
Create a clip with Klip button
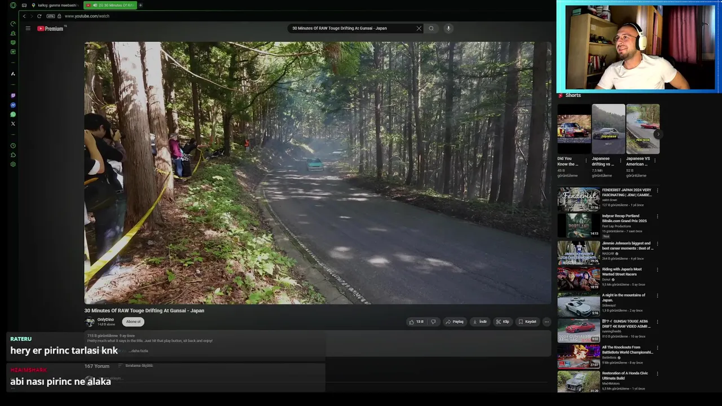(503, 322)
